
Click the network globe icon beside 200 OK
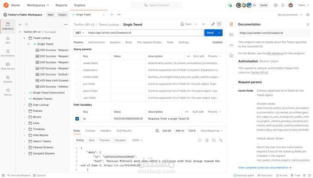pos(157,131)
